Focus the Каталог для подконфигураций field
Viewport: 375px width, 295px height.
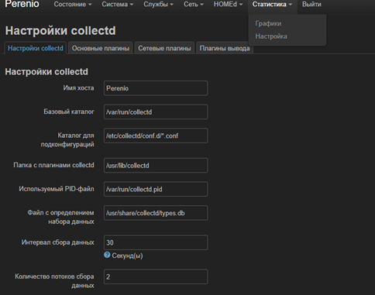point(156,135)
